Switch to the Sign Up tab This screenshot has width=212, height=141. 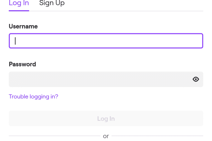coord(52,3)
